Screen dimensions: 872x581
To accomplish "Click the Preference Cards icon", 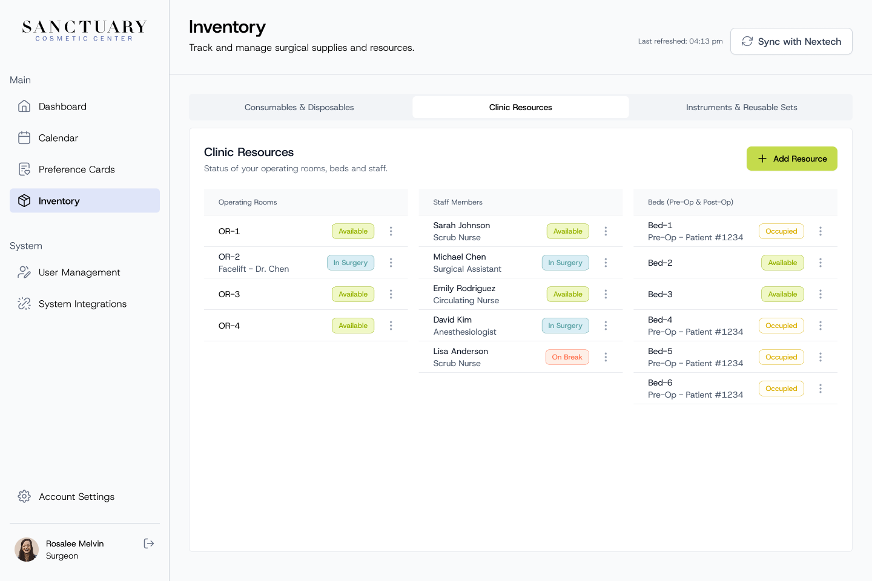I will [24, 169].
